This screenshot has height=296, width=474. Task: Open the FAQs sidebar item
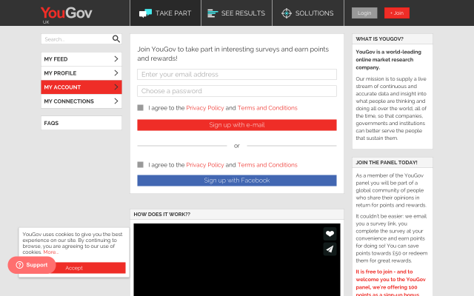click(x=81, y=123)
